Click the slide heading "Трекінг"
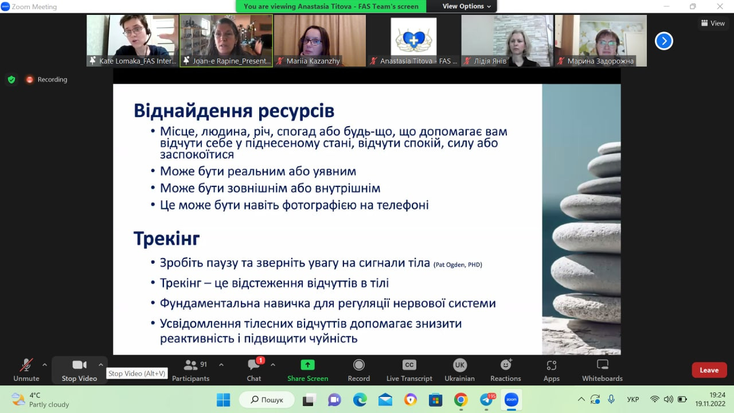Screen dimensions: 734x413 coord(167,239)
